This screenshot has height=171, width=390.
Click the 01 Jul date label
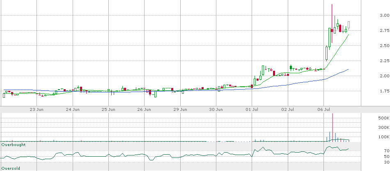[252, 109]
